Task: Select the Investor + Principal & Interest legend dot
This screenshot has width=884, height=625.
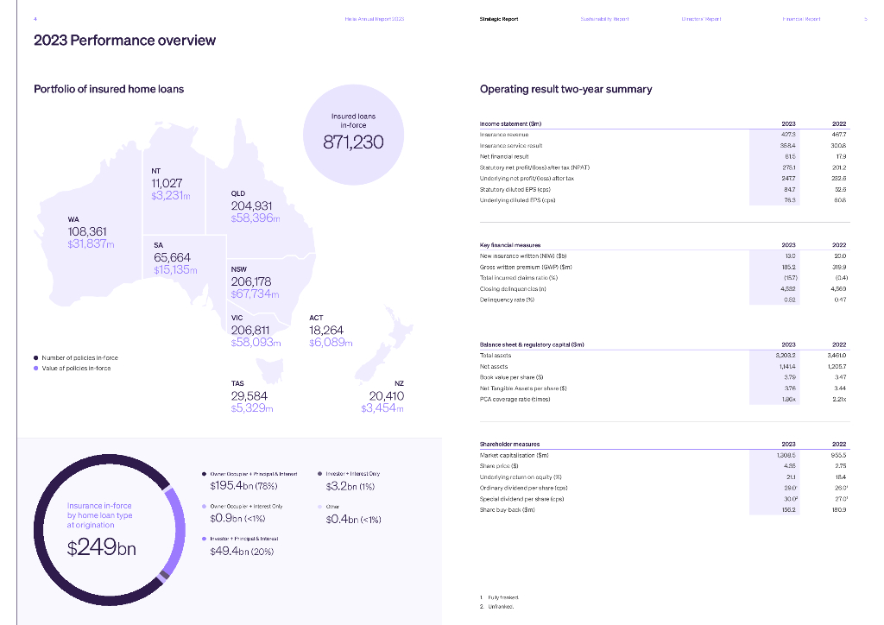Action: [x=202, y=539]
